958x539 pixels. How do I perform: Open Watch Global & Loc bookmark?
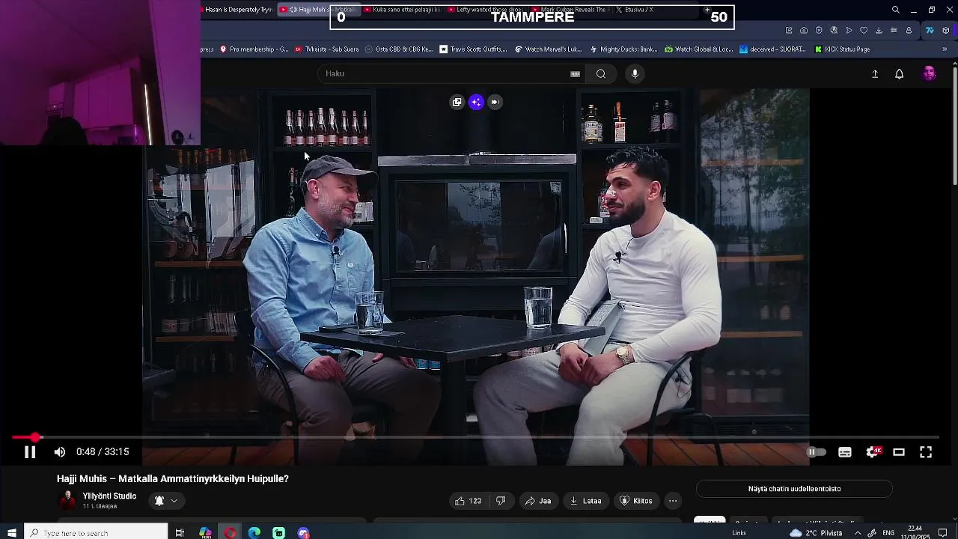click(x=698, y=49)
